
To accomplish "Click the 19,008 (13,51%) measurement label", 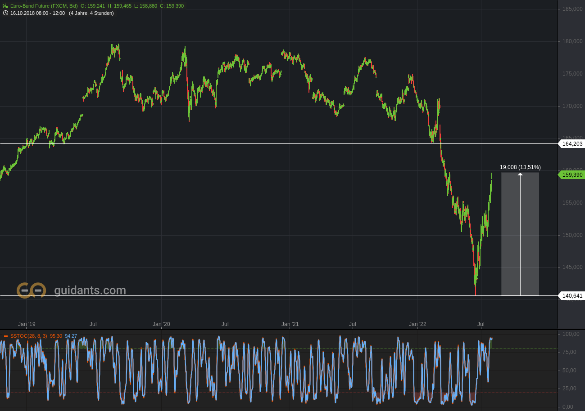I will tap(520, 167).
